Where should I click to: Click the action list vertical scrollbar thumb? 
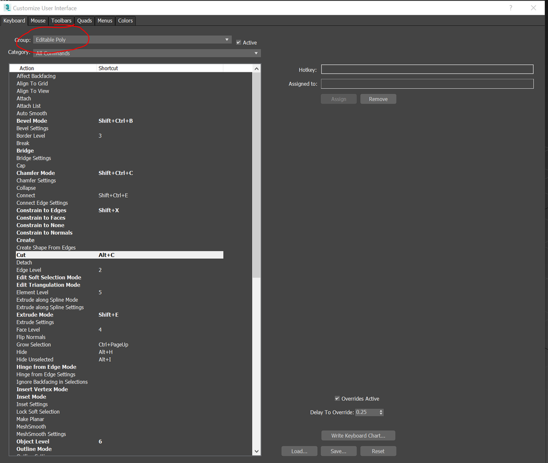click(257, 175)
